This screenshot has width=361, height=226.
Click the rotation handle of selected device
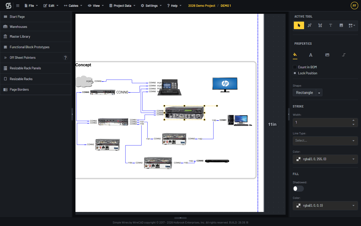click(x=217, y=106)
